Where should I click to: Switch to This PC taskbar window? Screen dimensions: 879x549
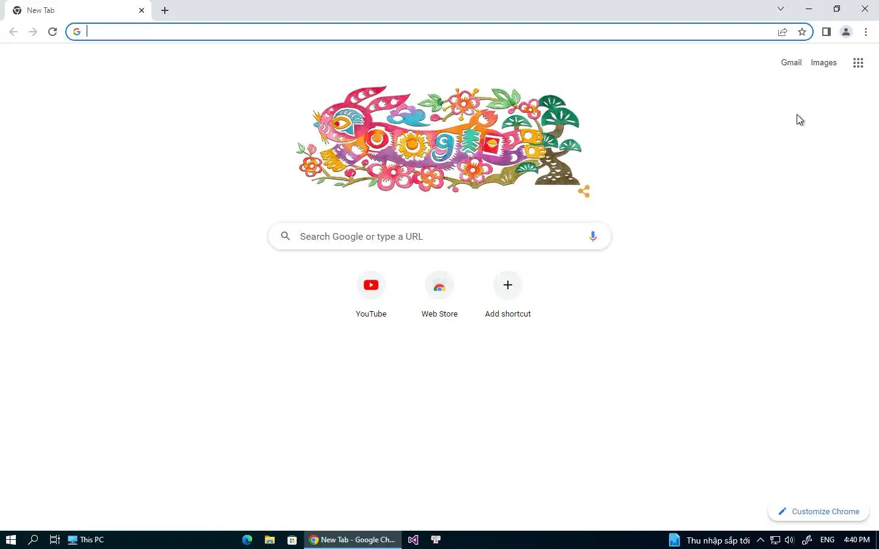tap(86, 540)
